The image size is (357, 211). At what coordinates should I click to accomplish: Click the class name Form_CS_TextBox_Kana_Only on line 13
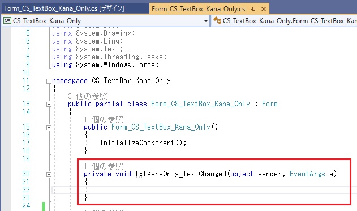coord(200,104)
